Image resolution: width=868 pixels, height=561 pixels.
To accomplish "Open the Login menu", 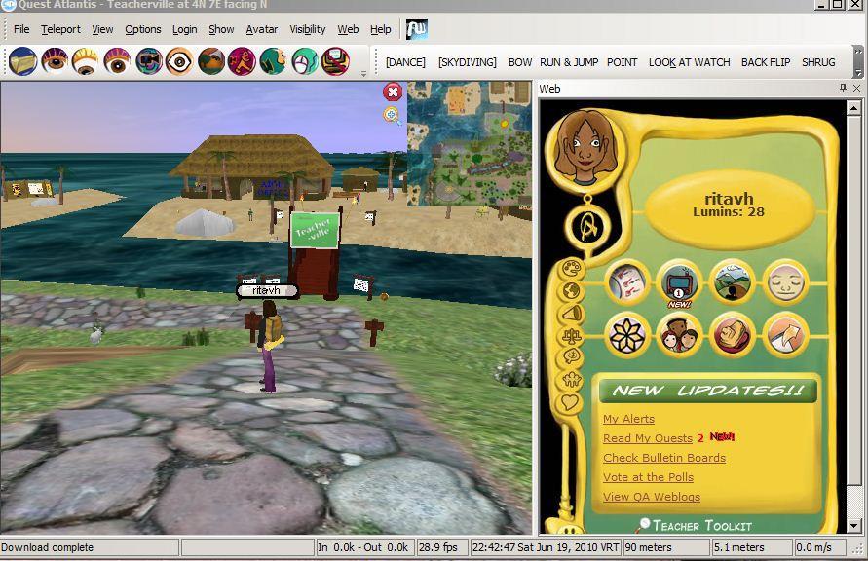I will 184,29.
